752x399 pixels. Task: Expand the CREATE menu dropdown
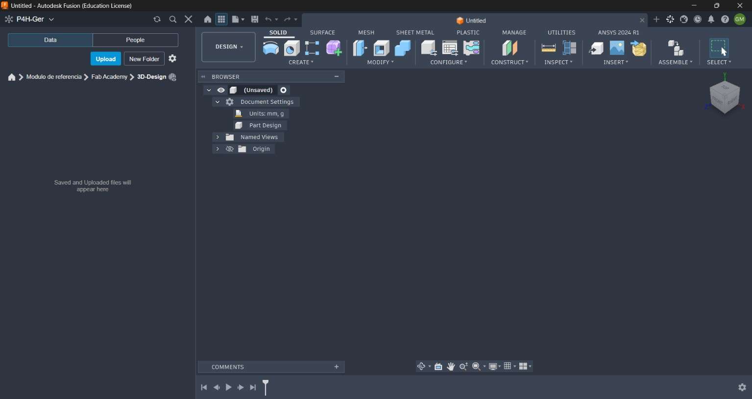pos(301,62)
